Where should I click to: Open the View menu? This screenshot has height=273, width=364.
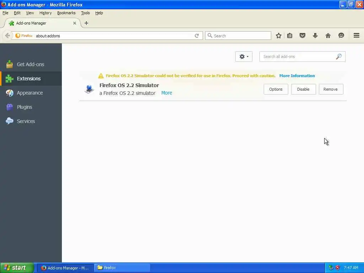coord(30,13)
